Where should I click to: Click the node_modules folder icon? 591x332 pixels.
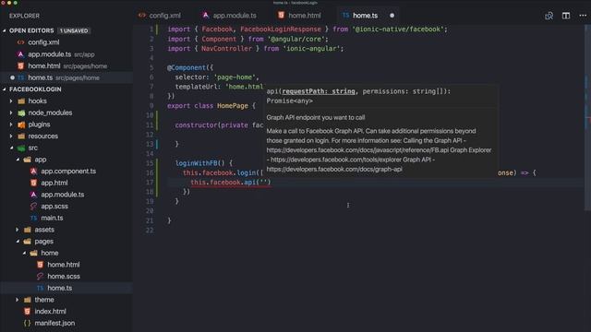coord(21,113)
